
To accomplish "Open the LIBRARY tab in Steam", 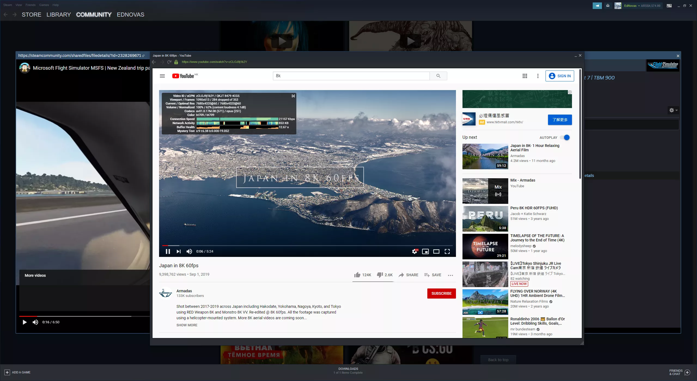I will [x=59, y=15].
